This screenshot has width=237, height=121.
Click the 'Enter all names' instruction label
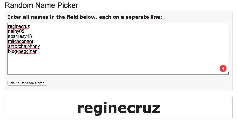(x=85, y=17)
